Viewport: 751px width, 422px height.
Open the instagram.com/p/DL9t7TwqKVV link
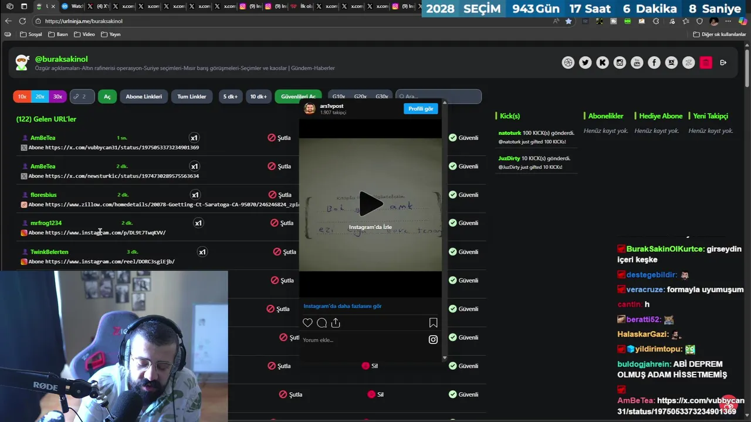coord(105,233)
